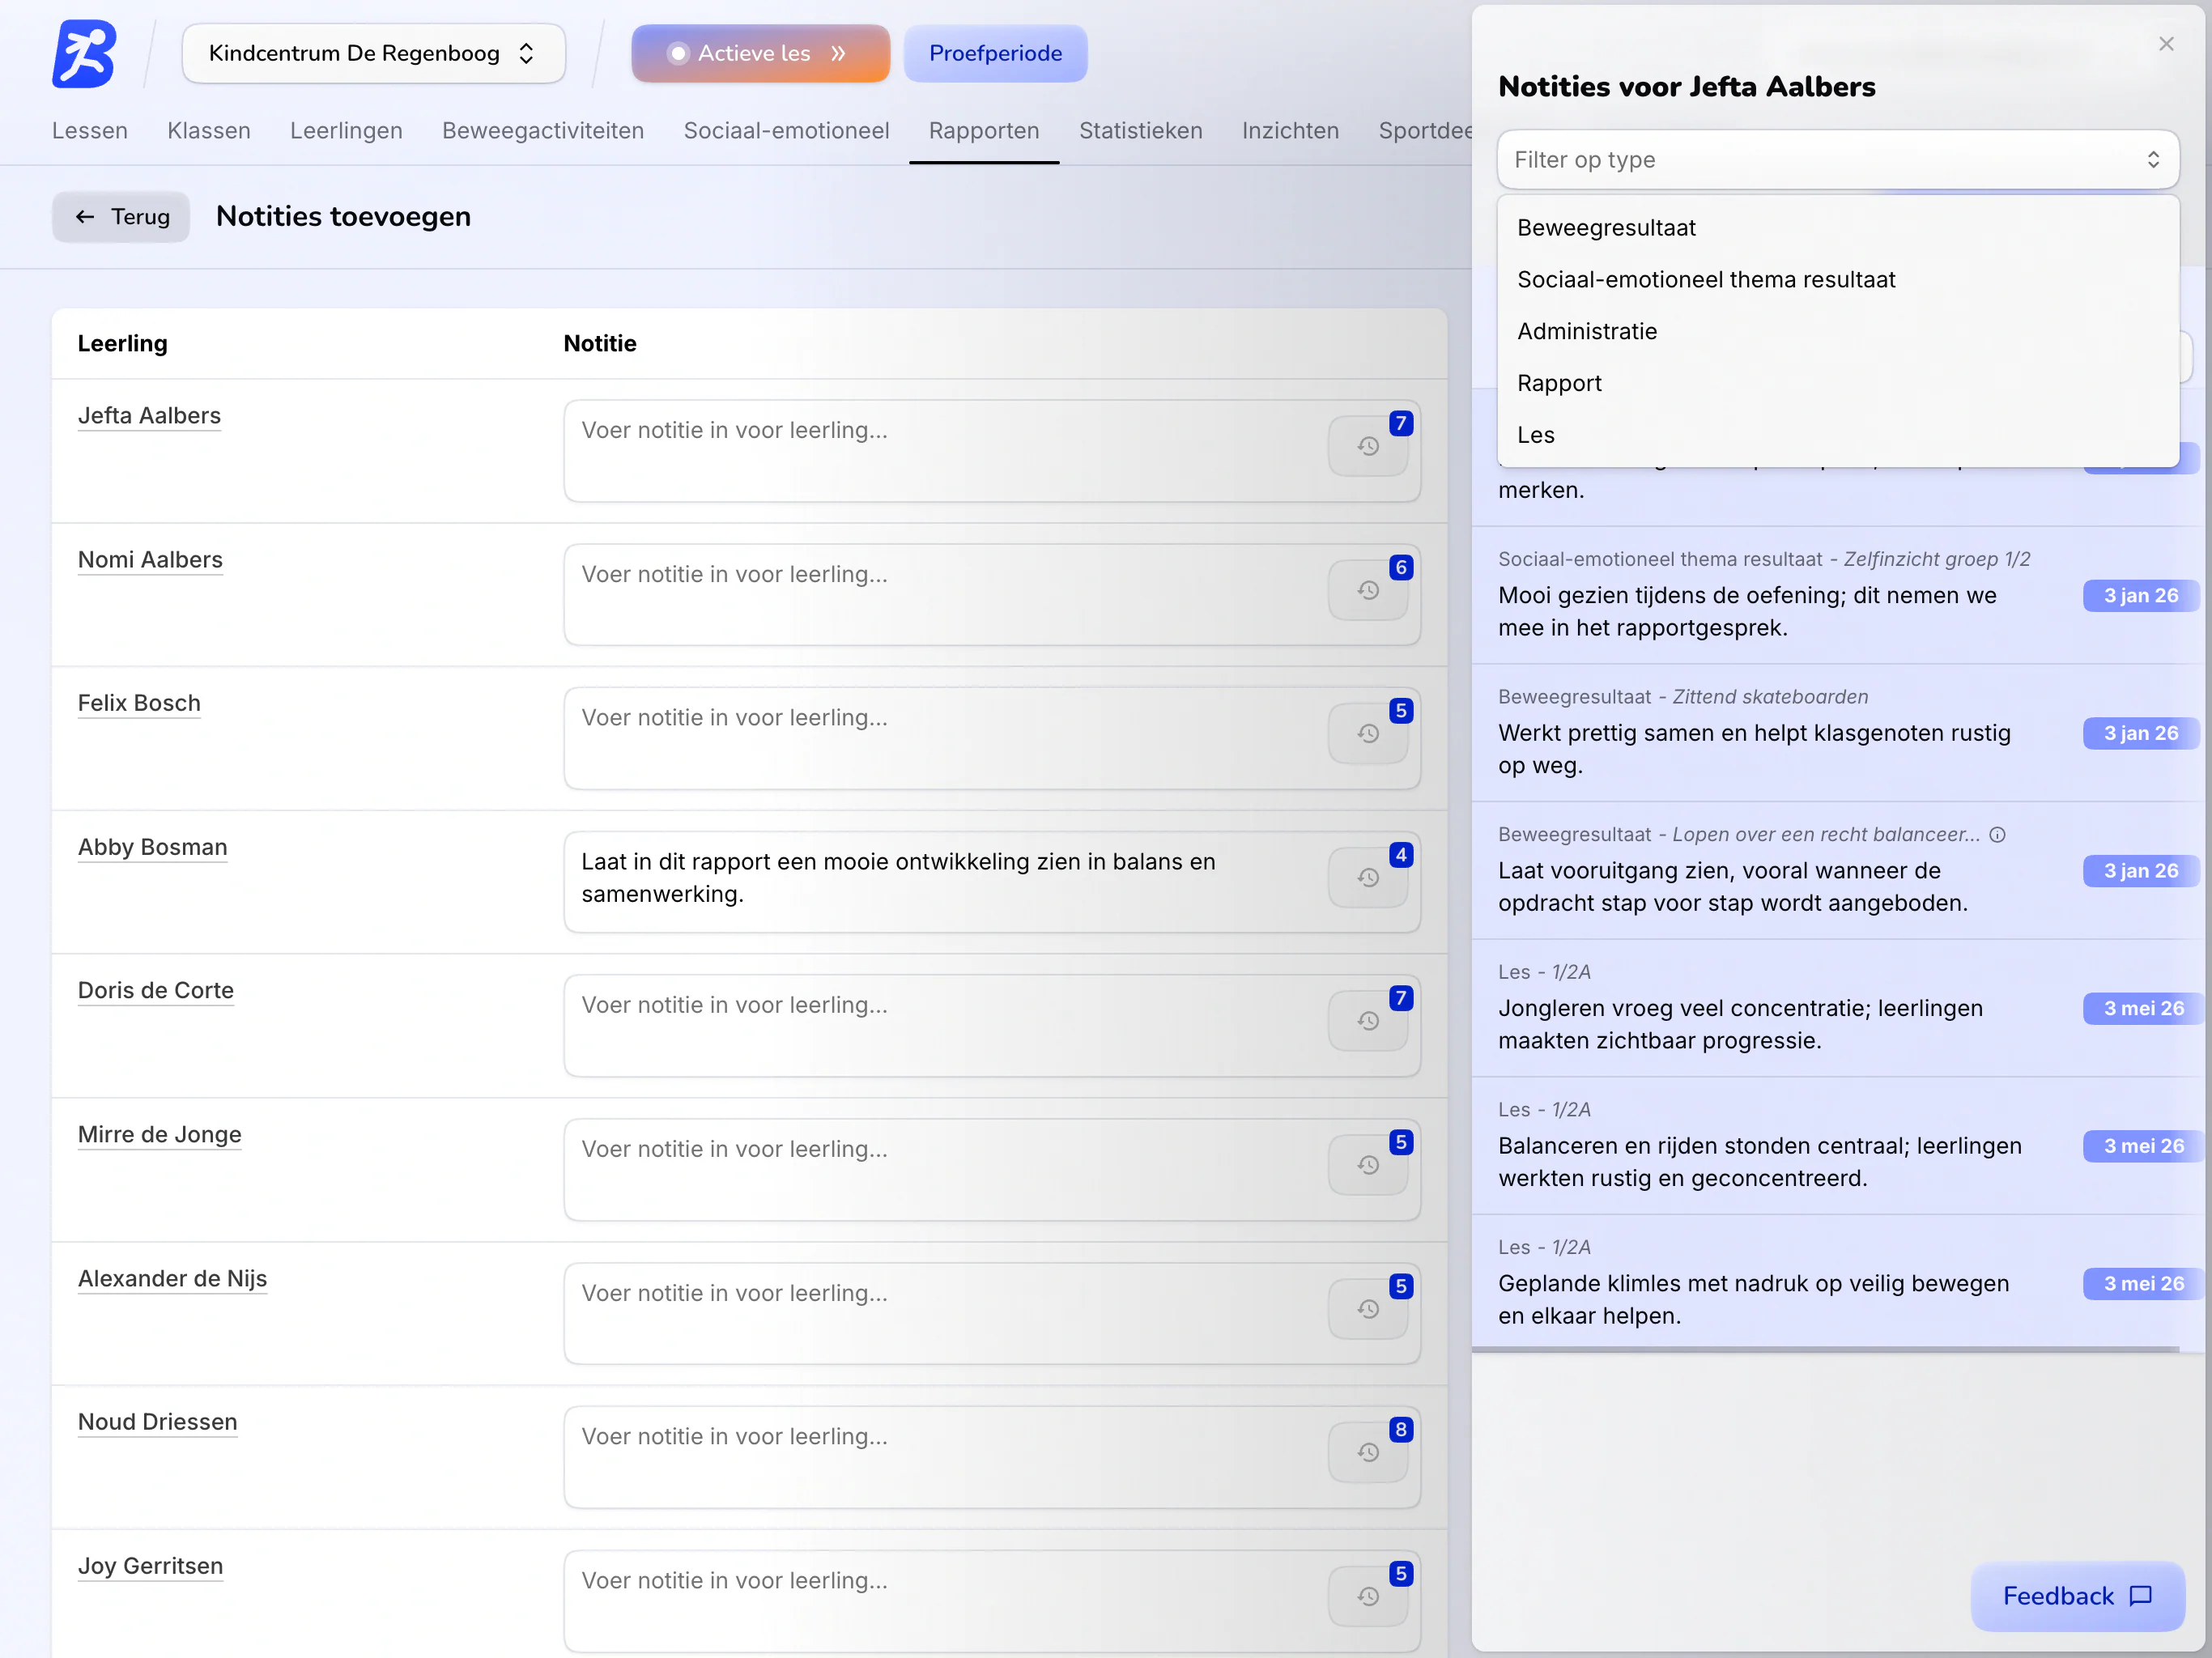Switch to Sociaal-emotioneel tab
2212x1658 pixels.
point(786,131)
